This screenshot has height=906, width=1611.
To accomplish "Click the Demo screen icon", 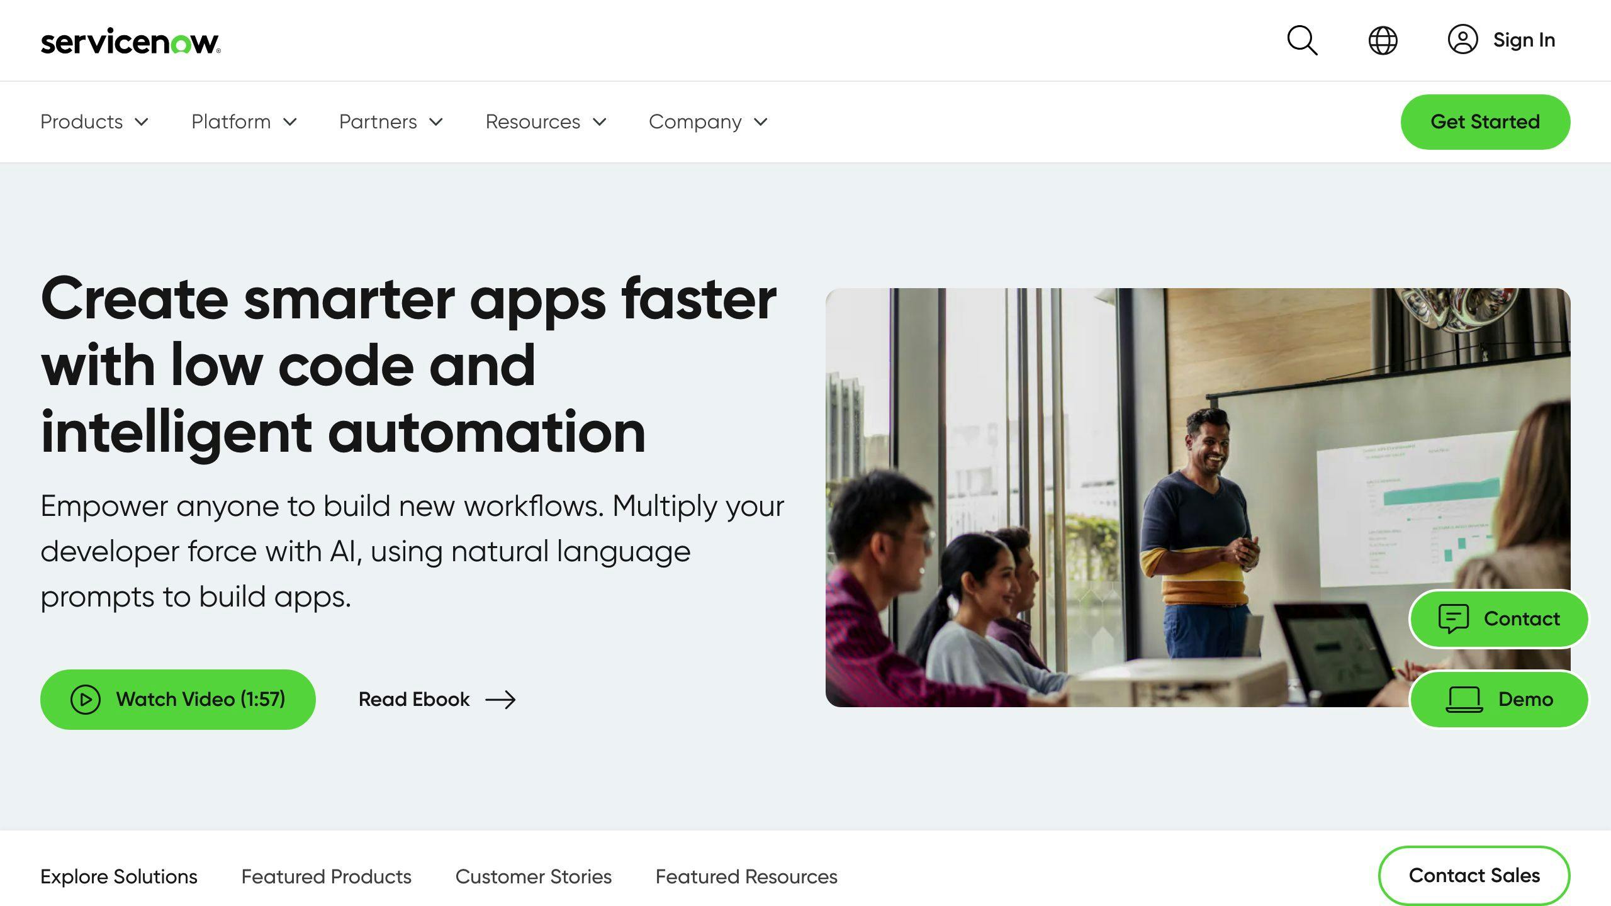I will click(1462, 698).
